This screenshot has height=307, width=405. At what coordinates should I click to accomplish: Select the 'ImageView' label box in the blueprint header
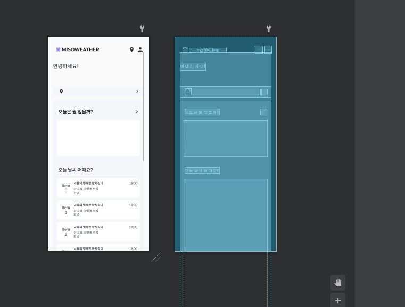click(208, 50)
